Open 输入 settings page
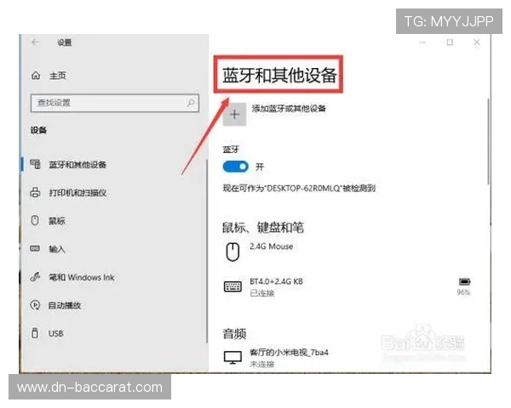 click(x=57, y=249)
